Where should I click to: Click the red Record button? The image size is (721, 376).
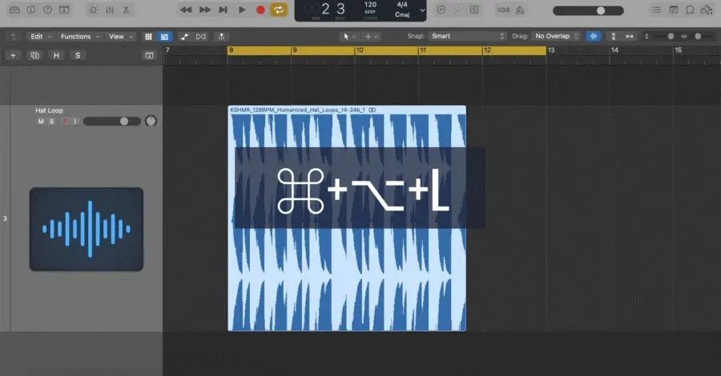click(x=260, y=10)
